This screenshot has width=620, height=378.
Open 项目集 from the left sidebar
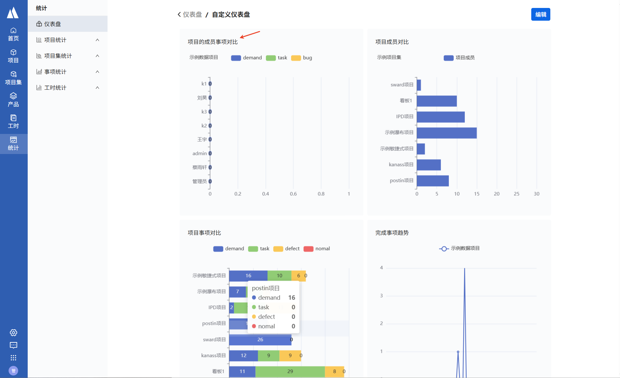tap(13, 78)
